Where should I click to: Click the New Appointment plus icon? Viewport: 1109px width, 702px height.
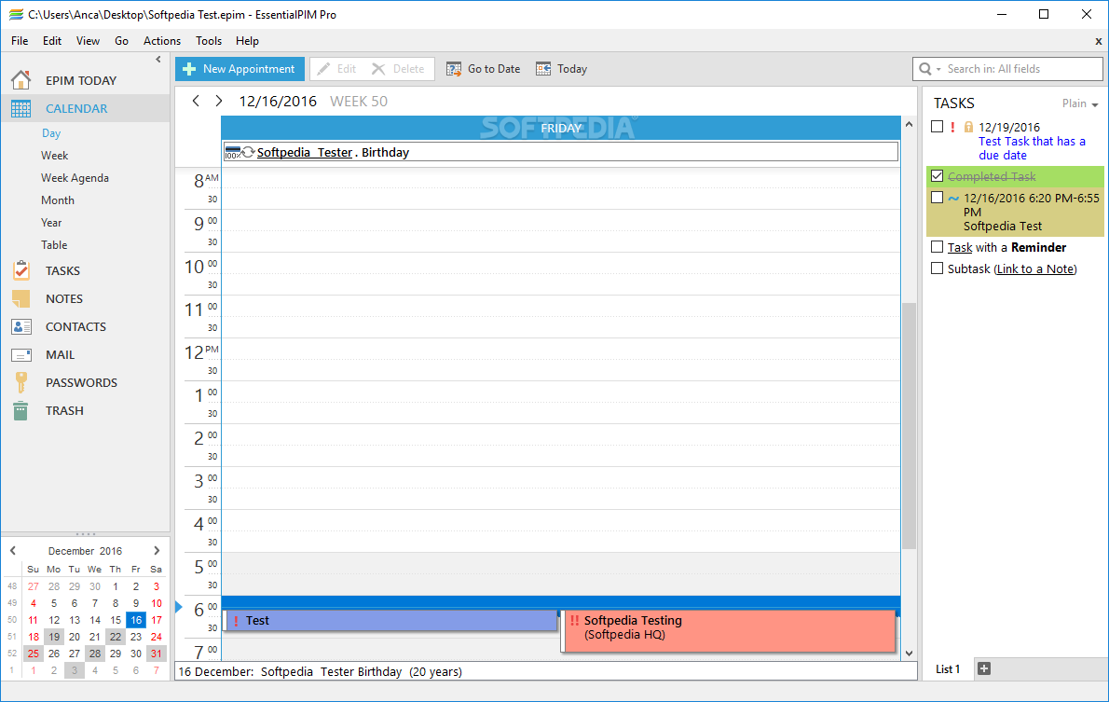click(189, 69)
